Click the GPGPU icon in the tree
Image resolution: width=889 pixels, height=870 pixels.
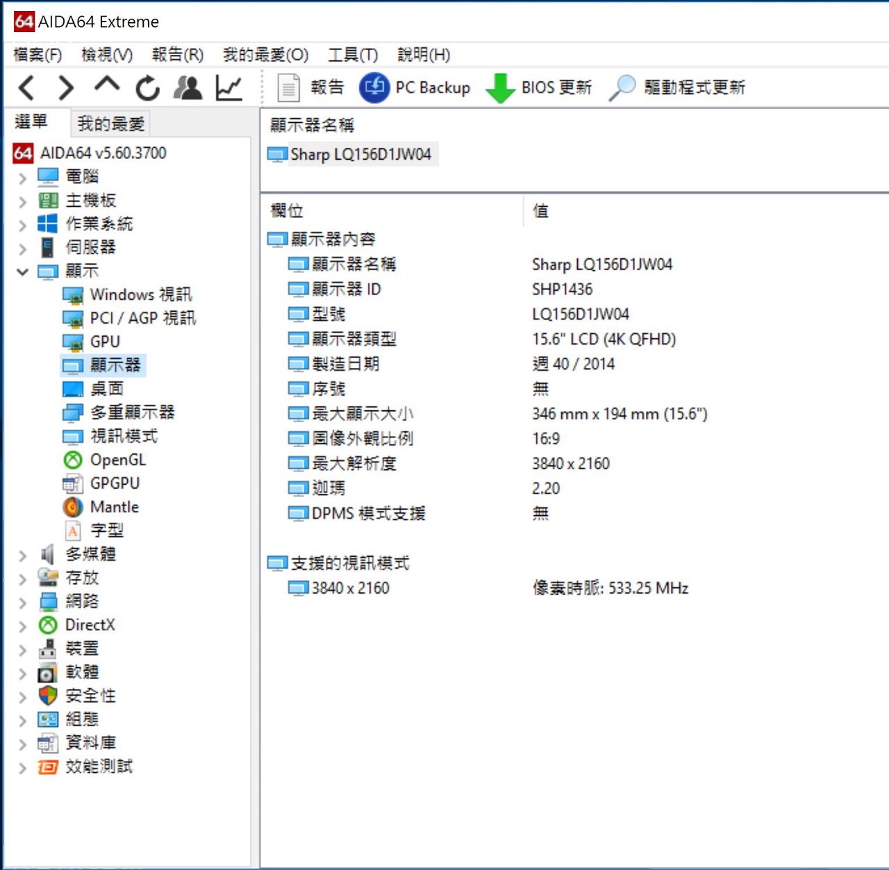click(x=73, y=483)
